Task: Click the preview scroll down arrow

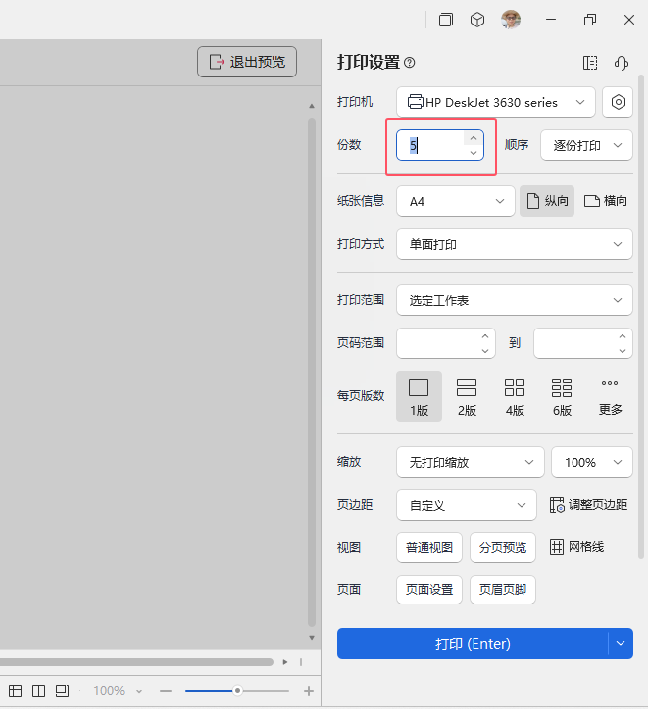Action: (312, 638)
